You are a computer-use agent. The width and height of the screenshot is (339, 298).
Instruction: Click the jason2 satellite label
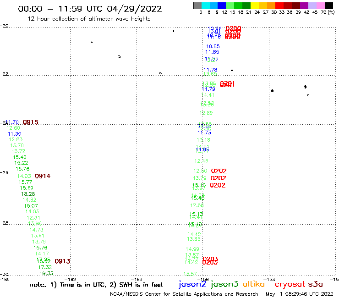[x=192, y=284]
